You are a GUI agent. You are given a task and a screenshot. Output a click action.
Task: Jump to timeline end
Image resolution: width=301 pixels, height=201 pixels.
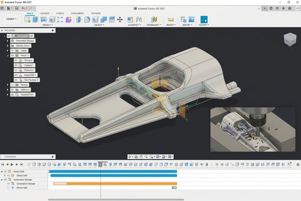click(x=22, y=165)
